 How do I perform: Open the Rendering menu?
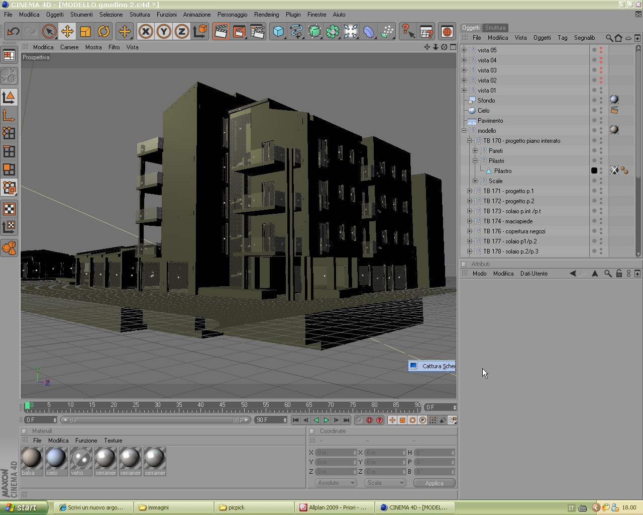pos(266,15)
